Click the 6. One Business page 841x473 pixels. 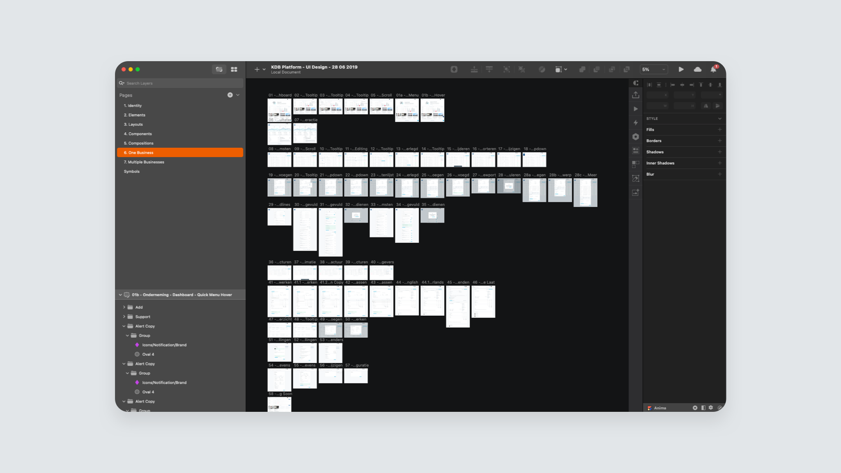click(x=180, y=153)
